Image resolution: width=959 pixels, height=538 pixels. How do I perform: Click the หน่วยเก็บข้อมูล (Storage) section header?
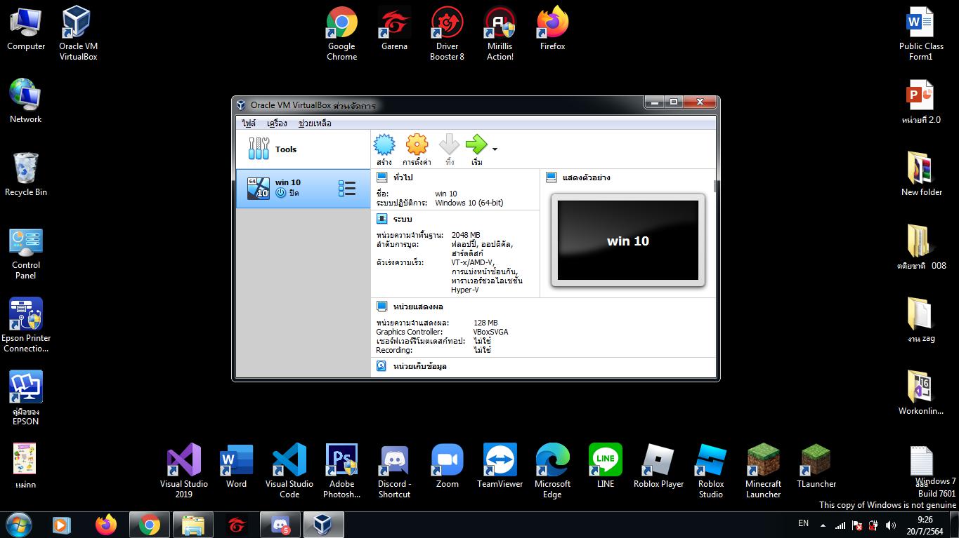point(419,366)
